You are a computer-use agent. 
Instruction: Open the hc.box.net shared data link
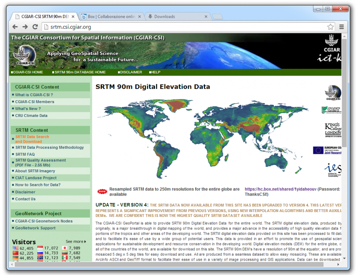pyautogui.click(x=281, y=189)
